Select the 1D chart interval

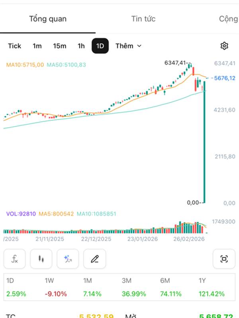[x=100, y=46]
